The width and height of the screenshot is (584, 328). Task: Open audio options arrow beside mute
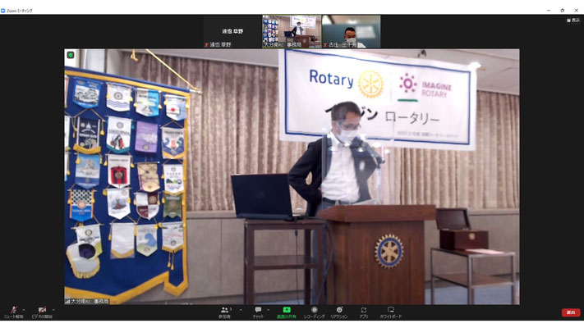point(24,310)
